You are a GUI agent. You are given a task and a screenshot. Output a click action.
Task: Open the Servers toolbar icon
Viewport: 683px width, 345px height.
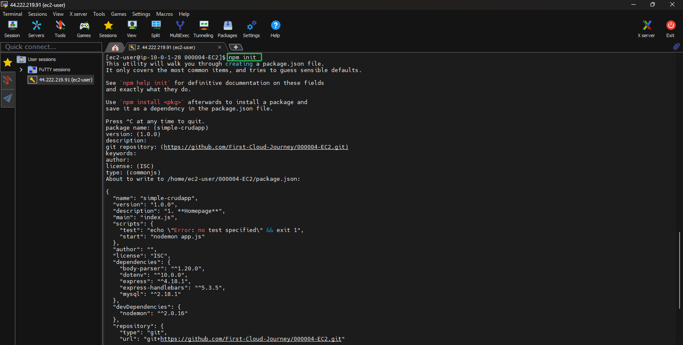(36, 29)
